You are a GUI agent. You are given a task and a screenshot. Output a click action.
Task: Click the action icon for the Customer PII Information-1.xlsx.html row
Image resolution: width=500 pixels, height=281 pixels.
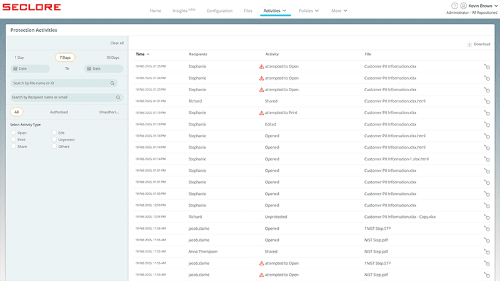[487, 159]
